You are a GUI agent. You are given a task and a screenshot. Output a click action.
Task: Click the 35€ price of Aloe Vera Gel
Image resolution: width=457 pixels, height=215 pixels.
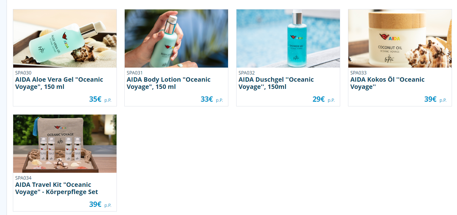[x=95, y=99]
